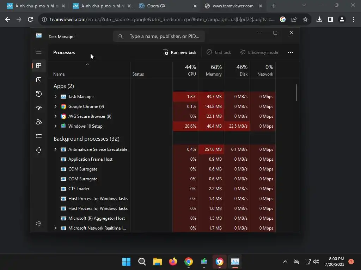Open clock showing 8:00 PM

335,262
